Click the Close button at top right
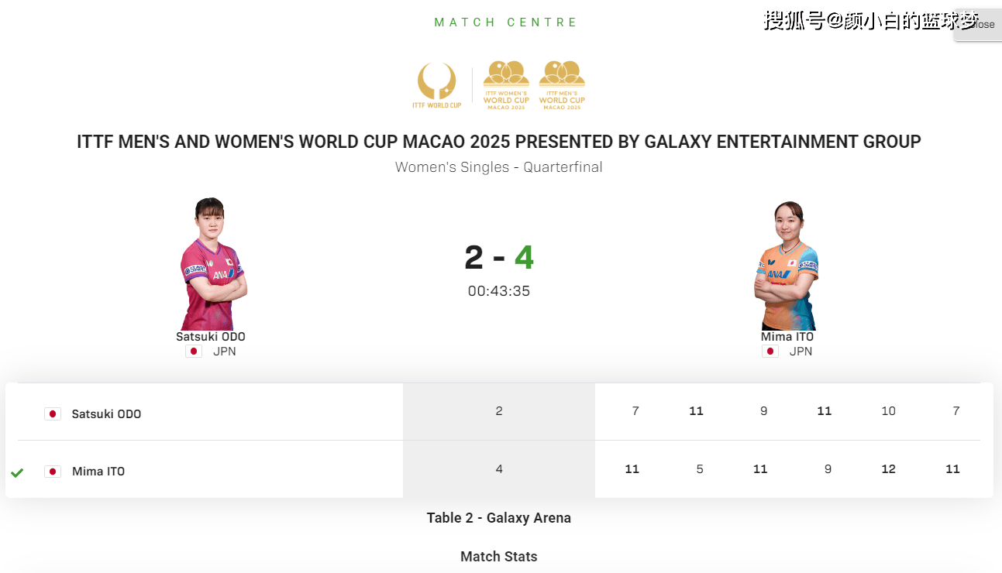This screenshot has height=573, width=1002. tap(978, 25)
